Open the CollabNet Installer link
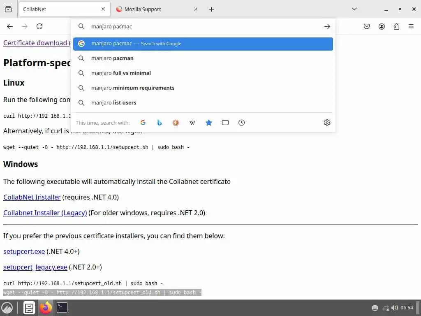 pyautogui.click(x=32, y=197)
